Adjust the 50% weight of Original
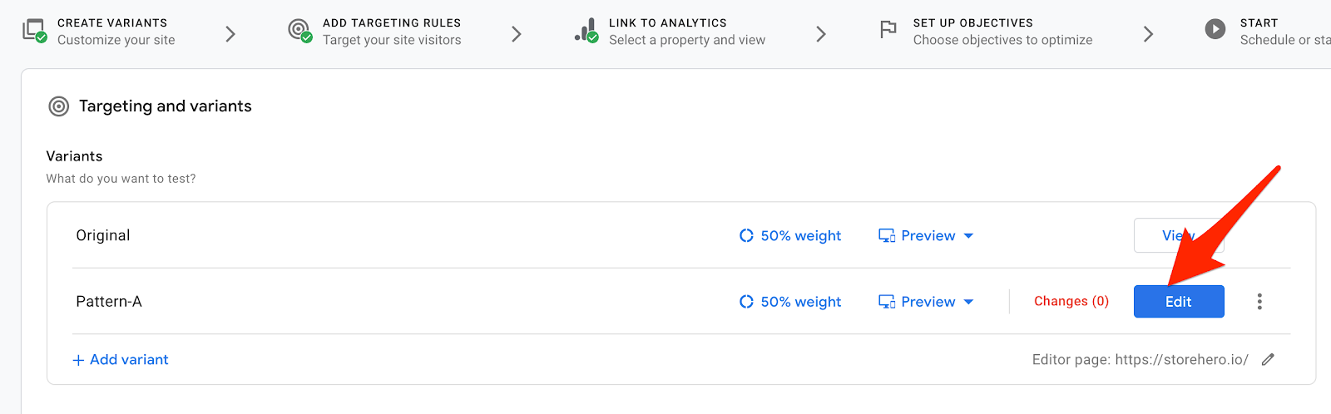Screen dimensions: 1331x414 click(x=790, y=235)
